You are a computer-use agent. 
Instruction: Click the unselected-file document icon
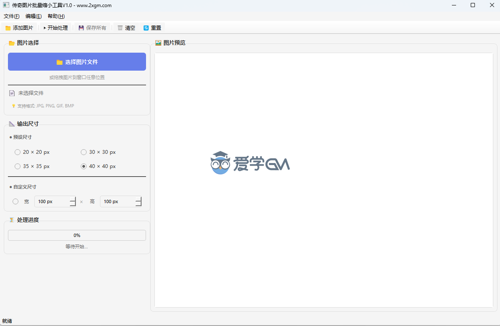pyautogui.click(x=12, y=93)
